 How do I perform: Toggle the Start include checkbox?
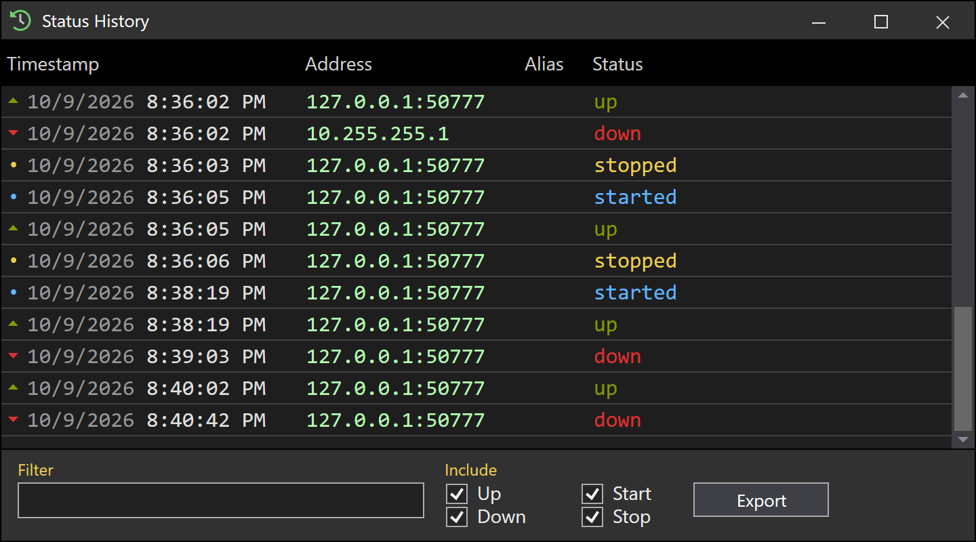[592, 494]
